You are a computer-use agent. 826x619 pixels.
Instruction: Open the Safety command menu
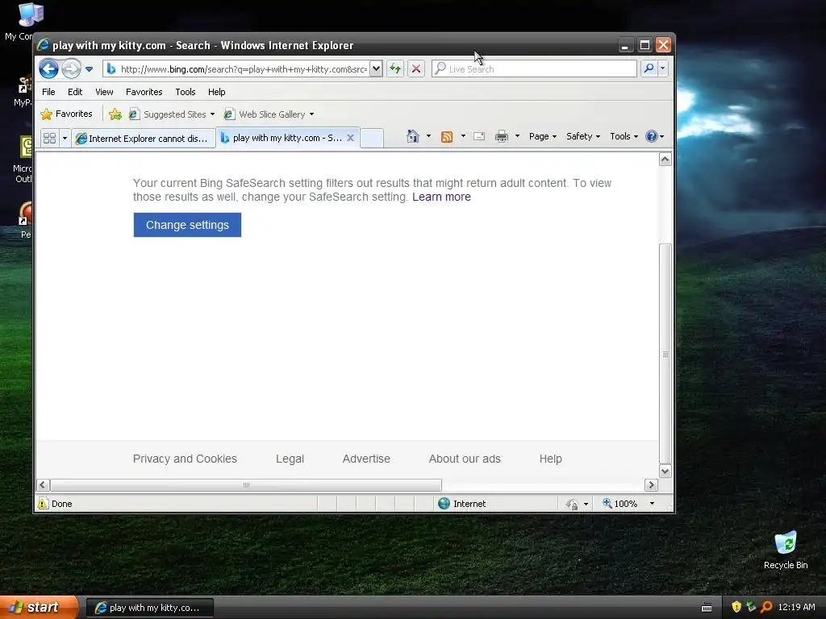582,136
